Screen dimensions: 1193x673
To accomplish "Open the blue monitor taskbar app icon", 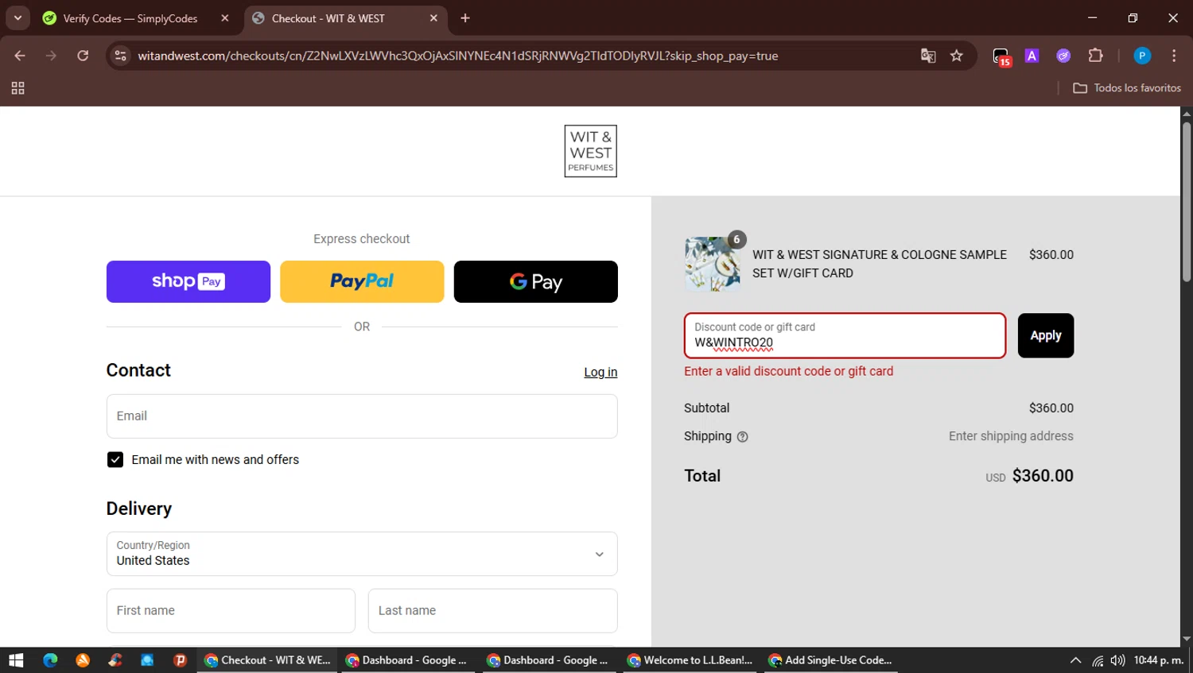I will point(147,660).
